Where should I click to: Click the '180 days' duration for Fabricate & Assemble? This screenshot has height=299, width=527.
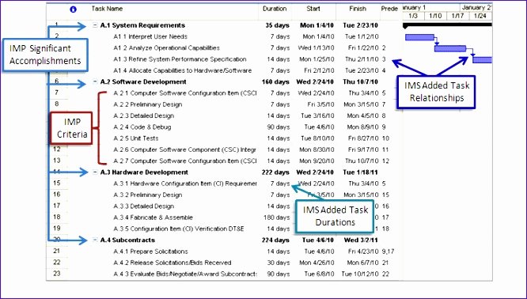coord(277,218)
